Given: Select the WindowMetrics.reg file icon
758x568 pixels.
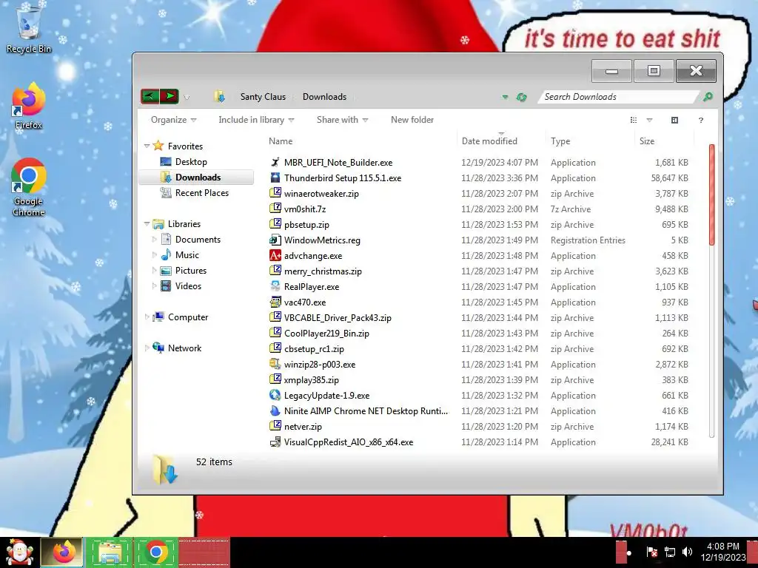Looking at the screenshot, I should tap(275, 240).
